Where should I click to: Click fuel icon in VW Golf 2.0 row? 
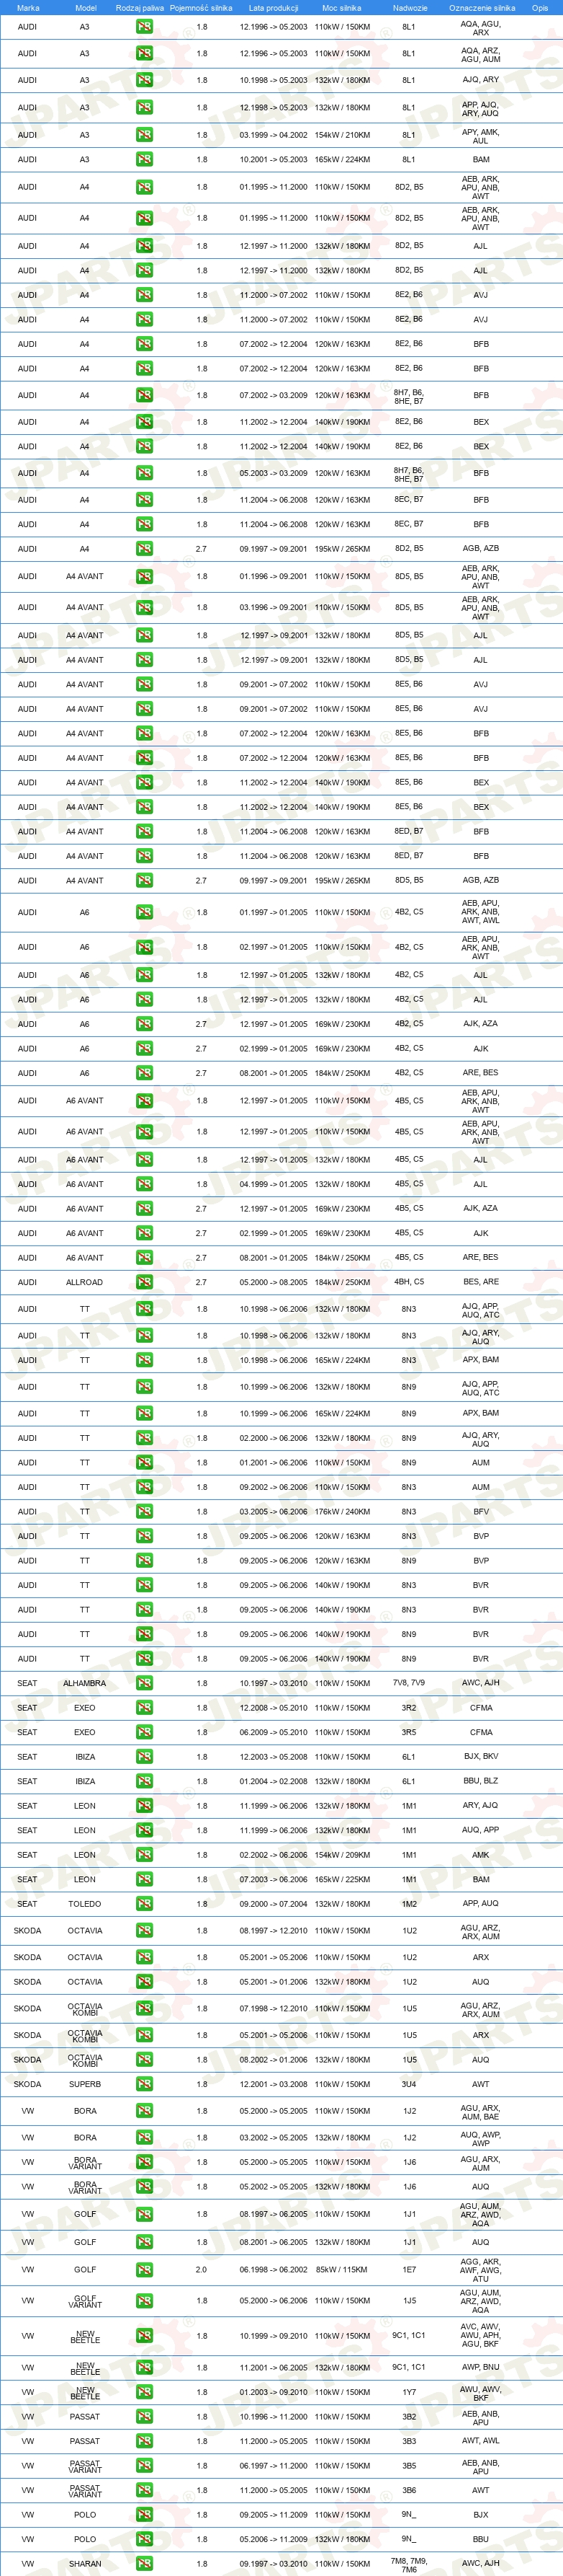[x=145, y=2270]
